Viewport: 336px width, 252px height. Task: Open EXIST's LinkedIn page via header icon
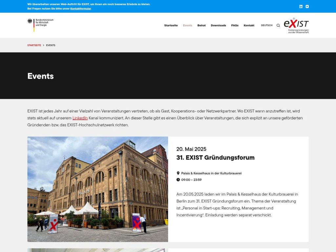pyautogui.click(x=301, y=6)
